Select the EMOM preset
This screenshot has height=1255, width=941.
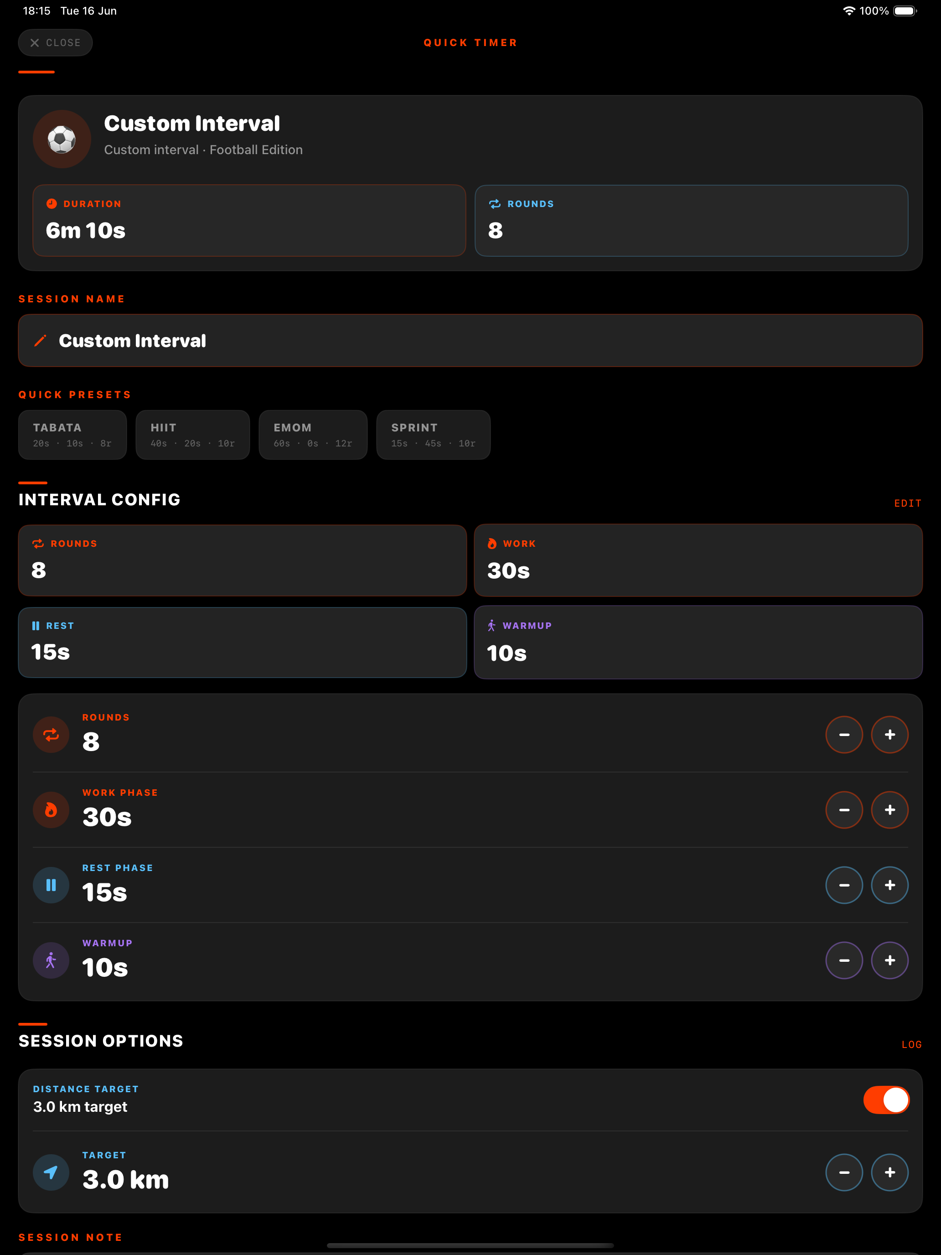tap(313, 435)
